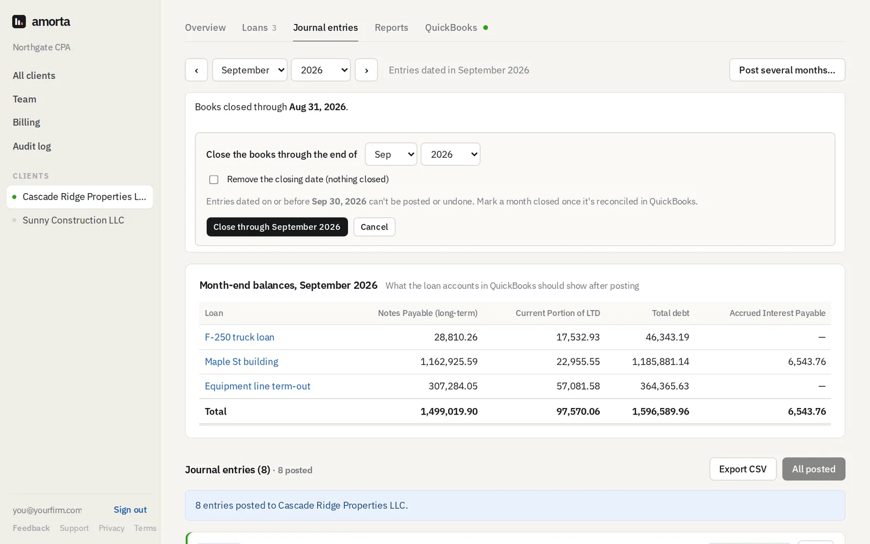
Task: Expand the Sep closing month dropdown
Action: pos(391,154)
